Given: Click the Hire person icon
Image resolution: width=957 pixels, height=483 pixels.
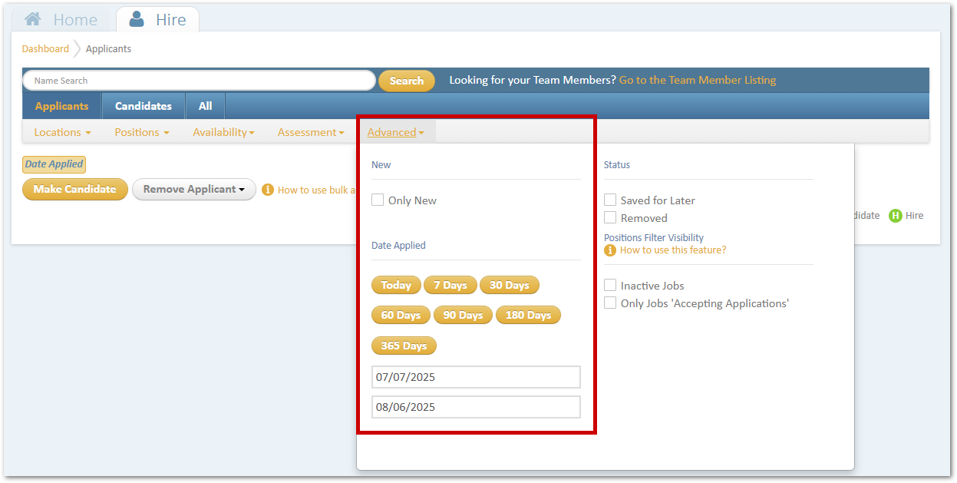Looking at the screenshot, I should (137, 19).
